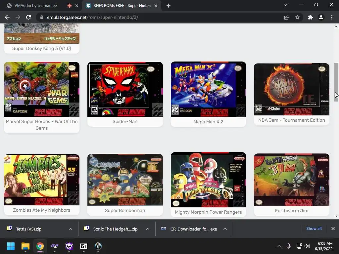
Task: Click the address bar URL
Action: (x=93, y=17)
